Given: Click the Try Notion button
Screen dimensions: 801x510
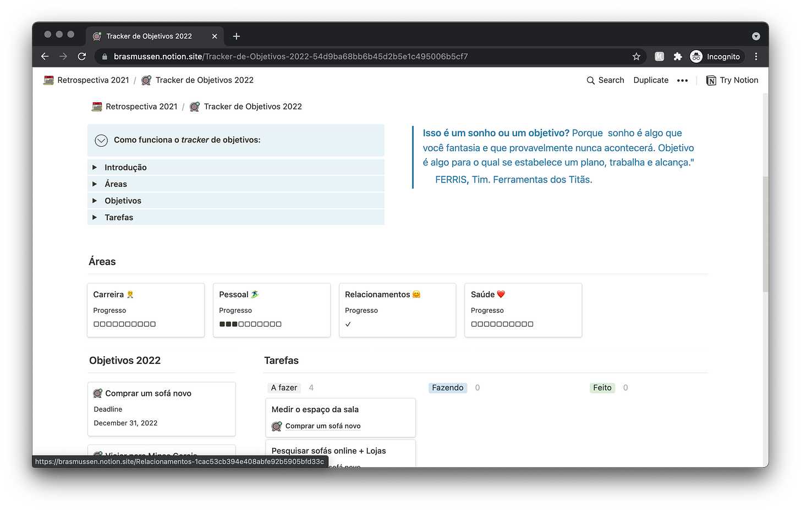Looking at the screenshot, I should pos(732,80).
